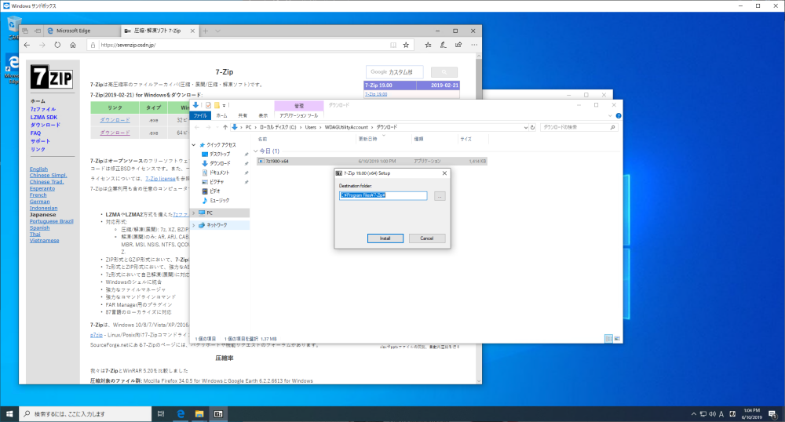Click the Task View taskbar icon
The width and height of the screenshot is (785, 422).
(x=161, y=414)
